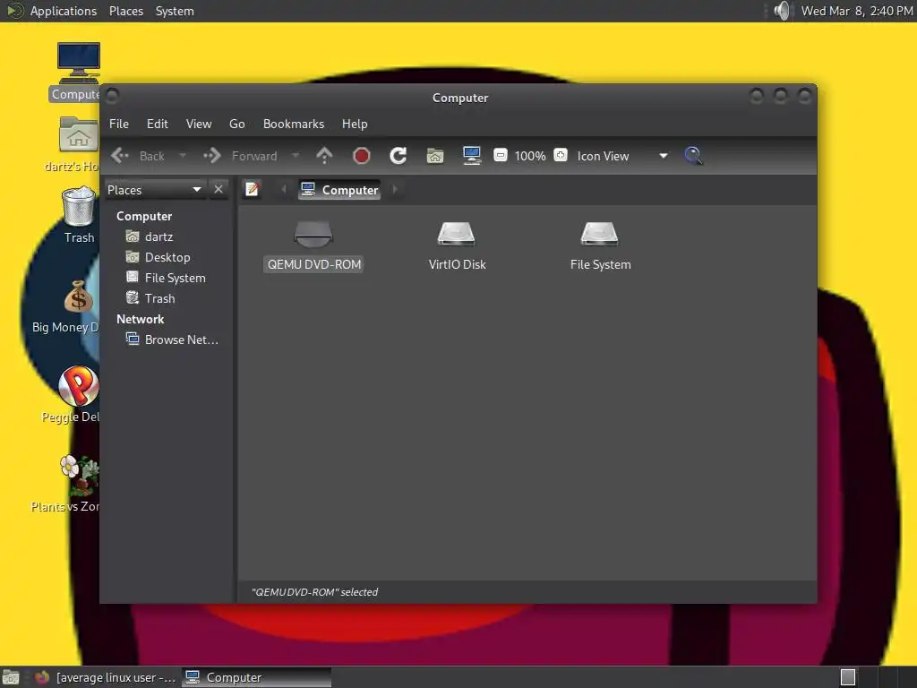Open the Places sidebar dropdown

click(155, 190)
